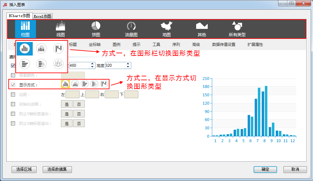Increase 高度 value with up arrow

[128, 64]
